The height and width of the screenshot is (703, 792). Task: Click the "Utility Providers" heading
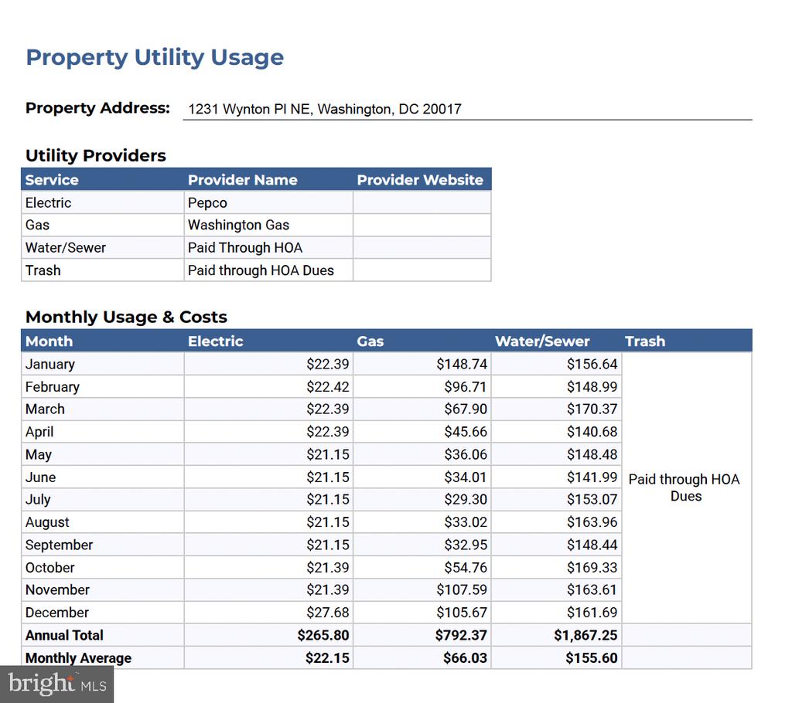[x=95, y=155]
